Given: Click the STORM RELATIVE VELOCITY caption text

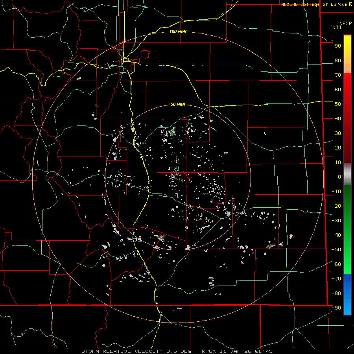Looking at the screenshot, I should [x=122, y=351].
